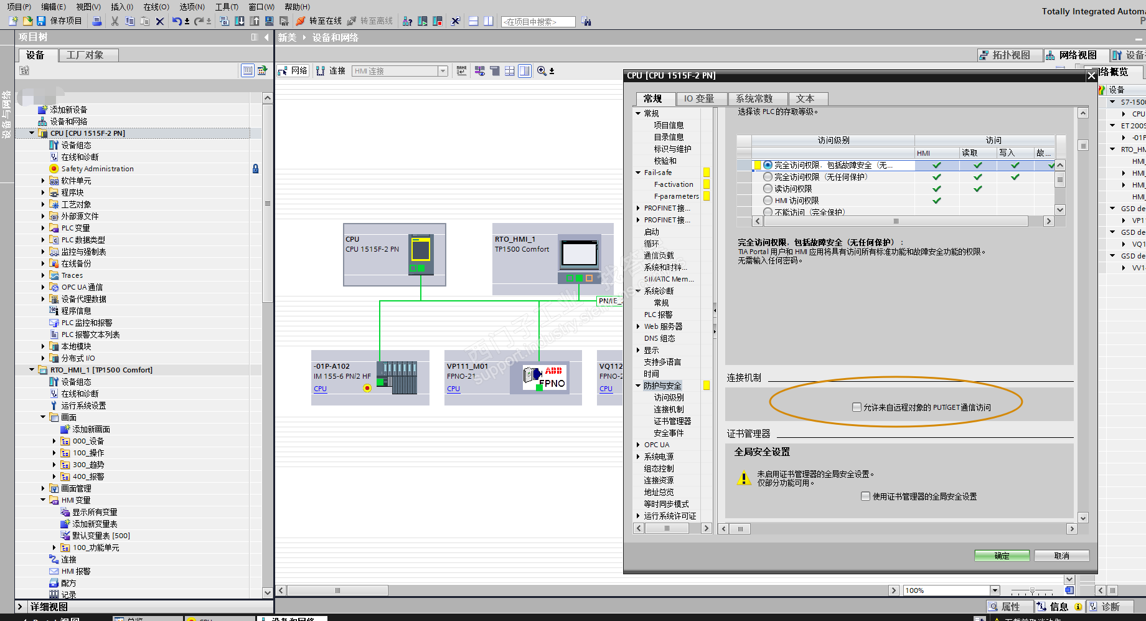Viewport: 1146px width, 621px height.
Task: Click the project tree overview icon
Action: pyautogui.click(x=248, y=70)
